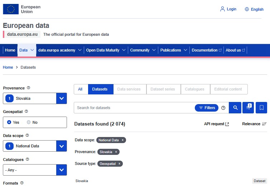
Task: Click the Datasets breadcrumb text
Action: 28,67
